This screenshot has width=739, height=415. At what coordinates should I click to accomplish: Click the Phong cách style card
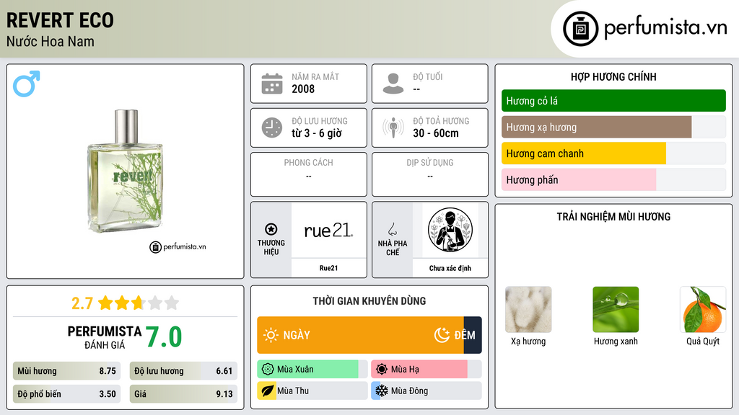[309, 174]
